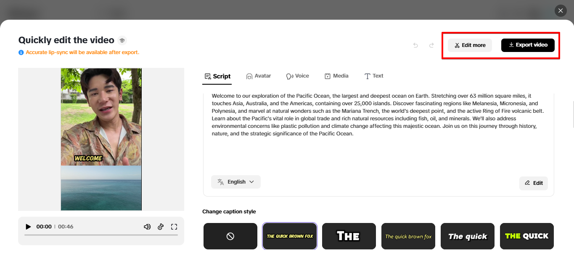574x254 pixels.
Task: Play the video preview
Action: point(28,227)
